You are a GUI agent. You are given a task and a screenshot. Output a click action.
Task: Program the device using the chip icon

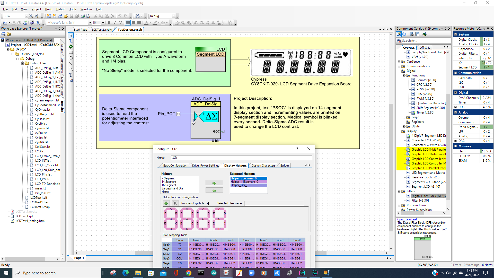32,23
